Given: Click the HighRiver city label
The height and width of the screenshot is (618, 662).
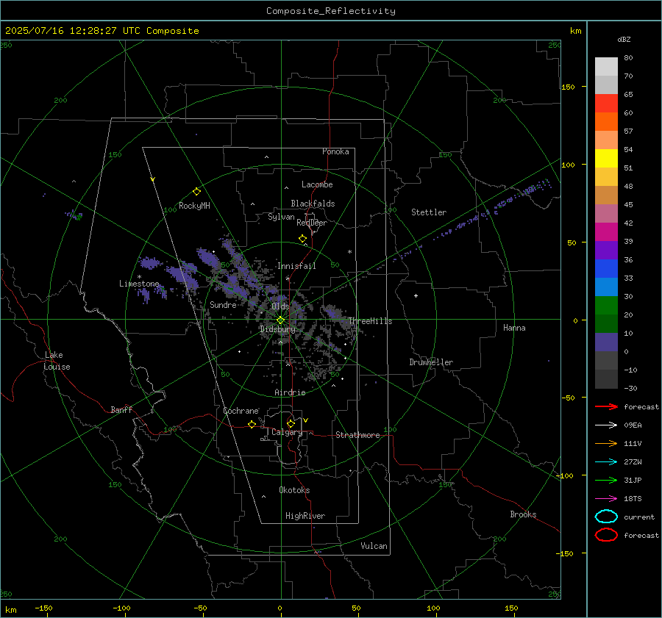Looking at the screenshot, I should click(305, 516).
